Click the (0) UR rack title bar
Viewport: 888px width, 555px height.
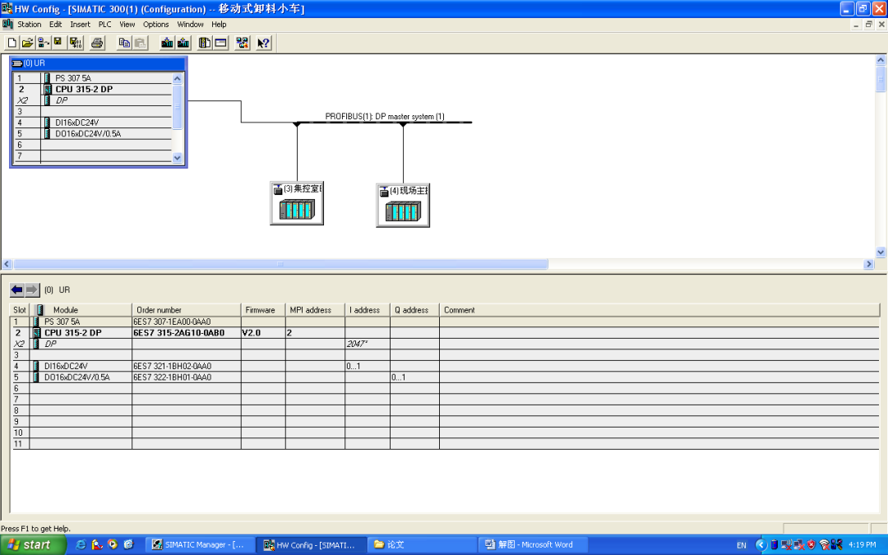[x=98, y=62]
